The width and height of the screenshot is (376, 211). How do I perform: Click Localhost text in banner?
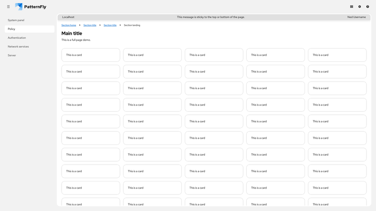[x=68, y=17]
